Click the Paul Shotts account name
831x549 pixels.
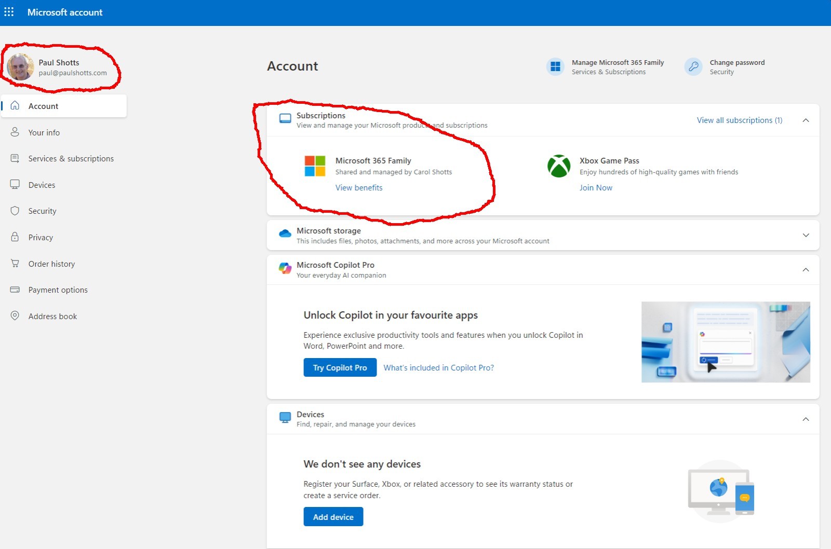point(59,62)
